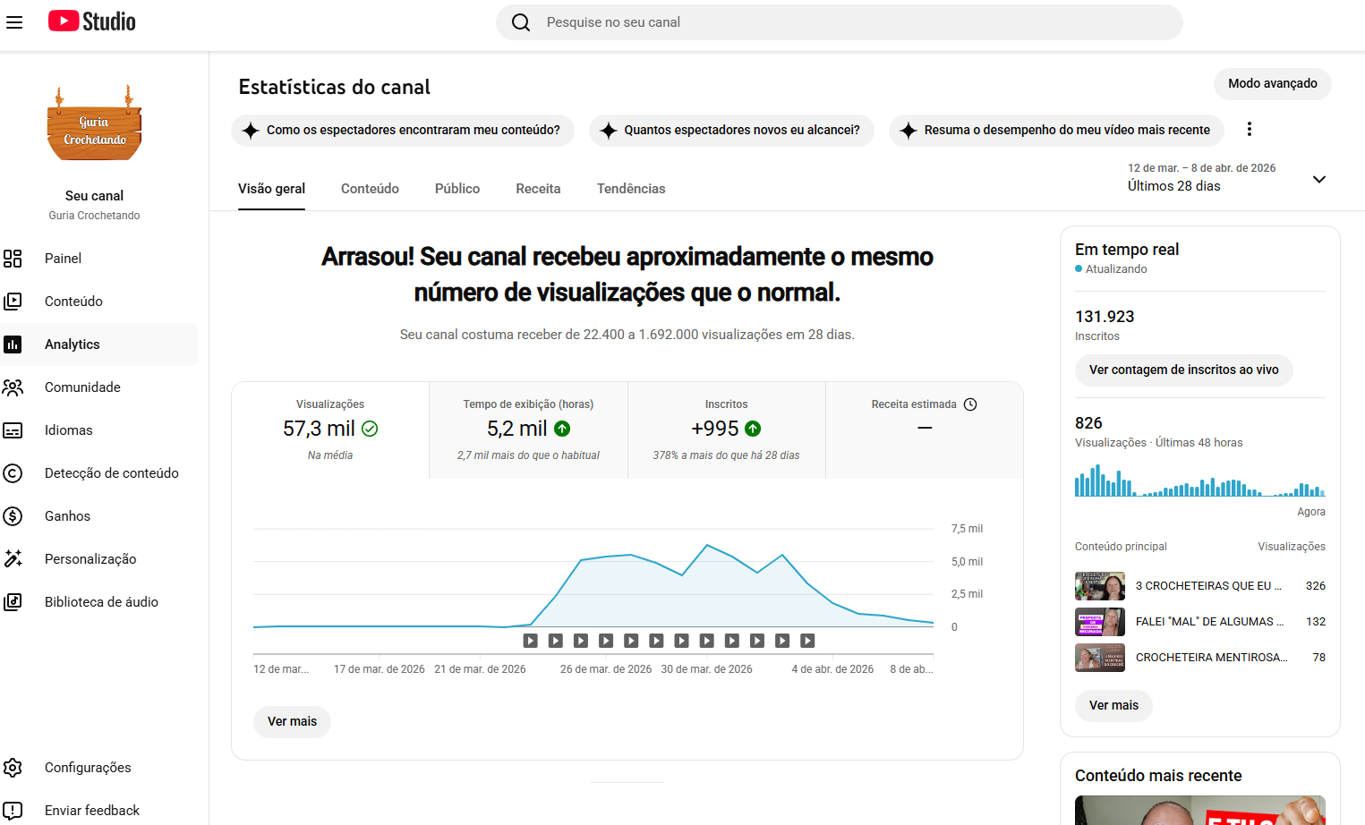
Task: Click the Modo avançado button
Action: [x=1272, y=84]
